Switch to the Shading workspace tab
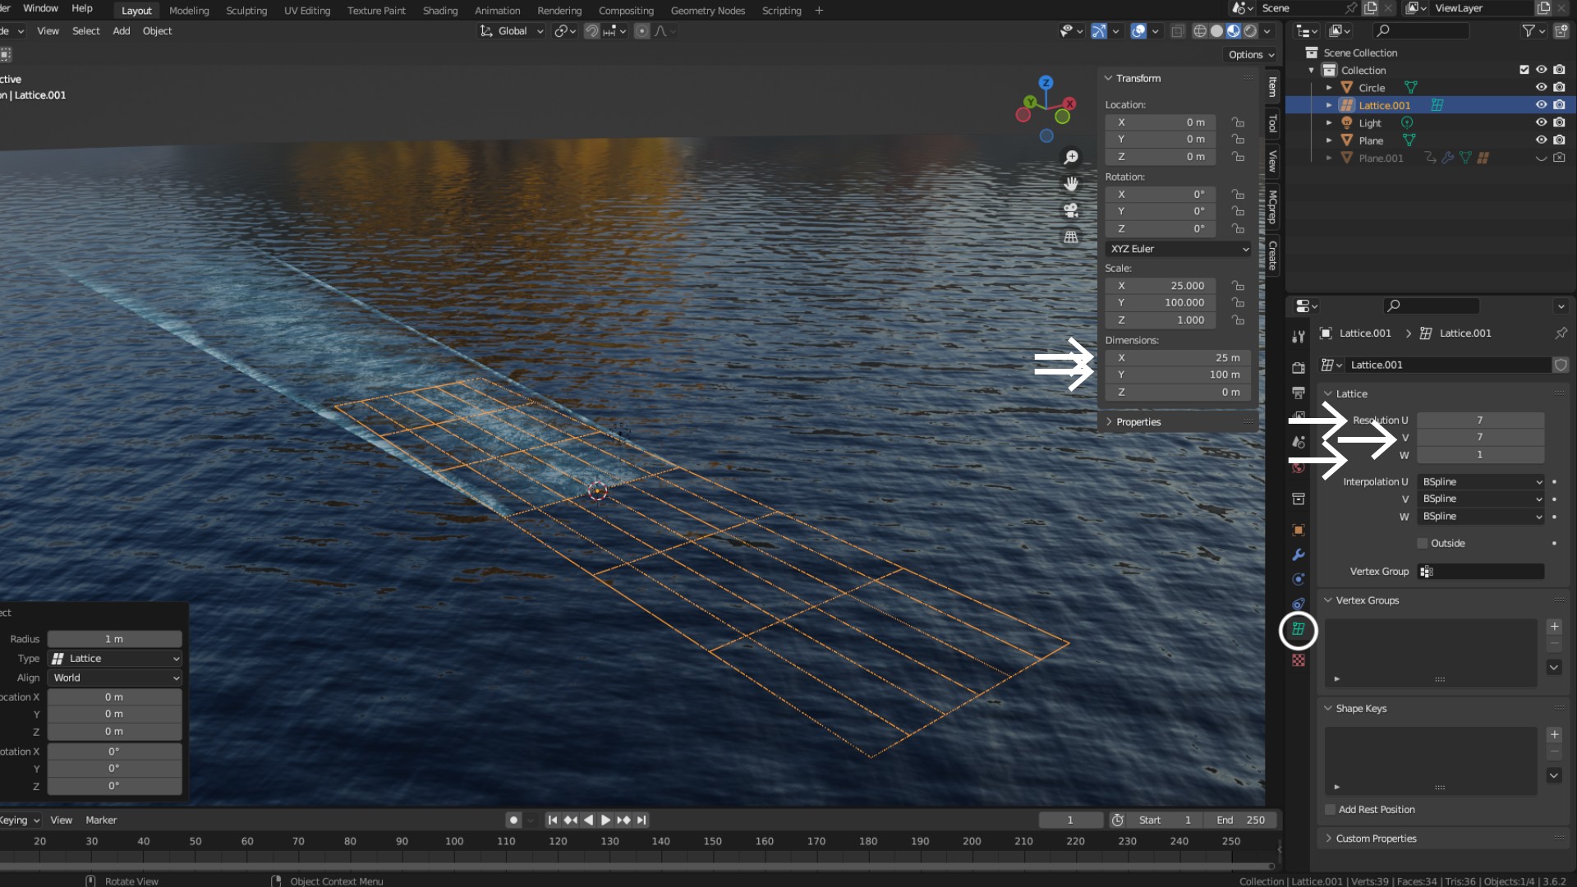Screen dimensions: 1577x887 [x=439, y=11]
